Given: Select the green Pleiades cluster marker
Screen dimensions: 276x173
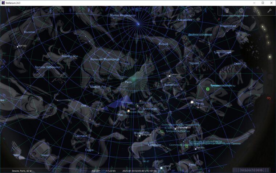Looking at the screenshot, I should [208, 88].
